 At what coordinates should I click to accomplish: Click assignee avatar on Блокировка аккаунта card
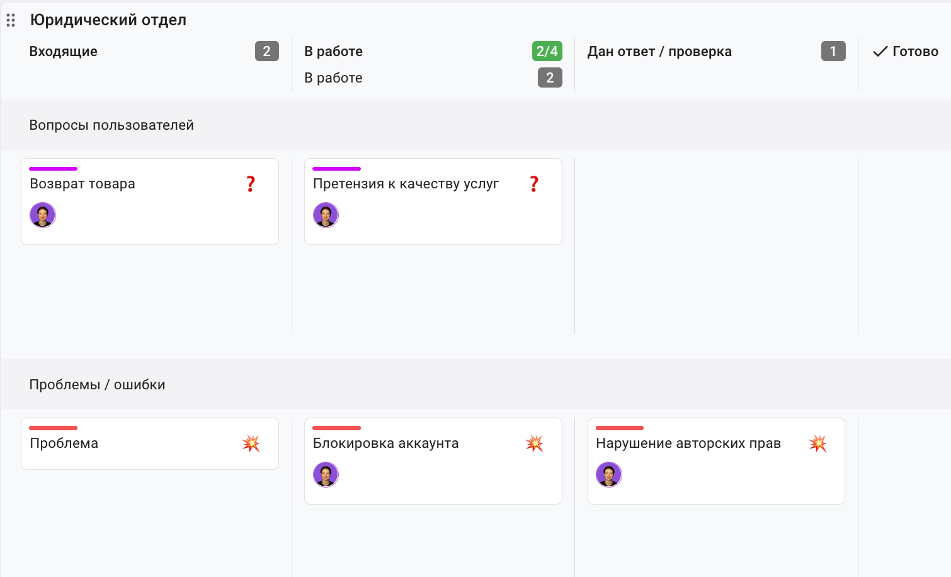326,474
